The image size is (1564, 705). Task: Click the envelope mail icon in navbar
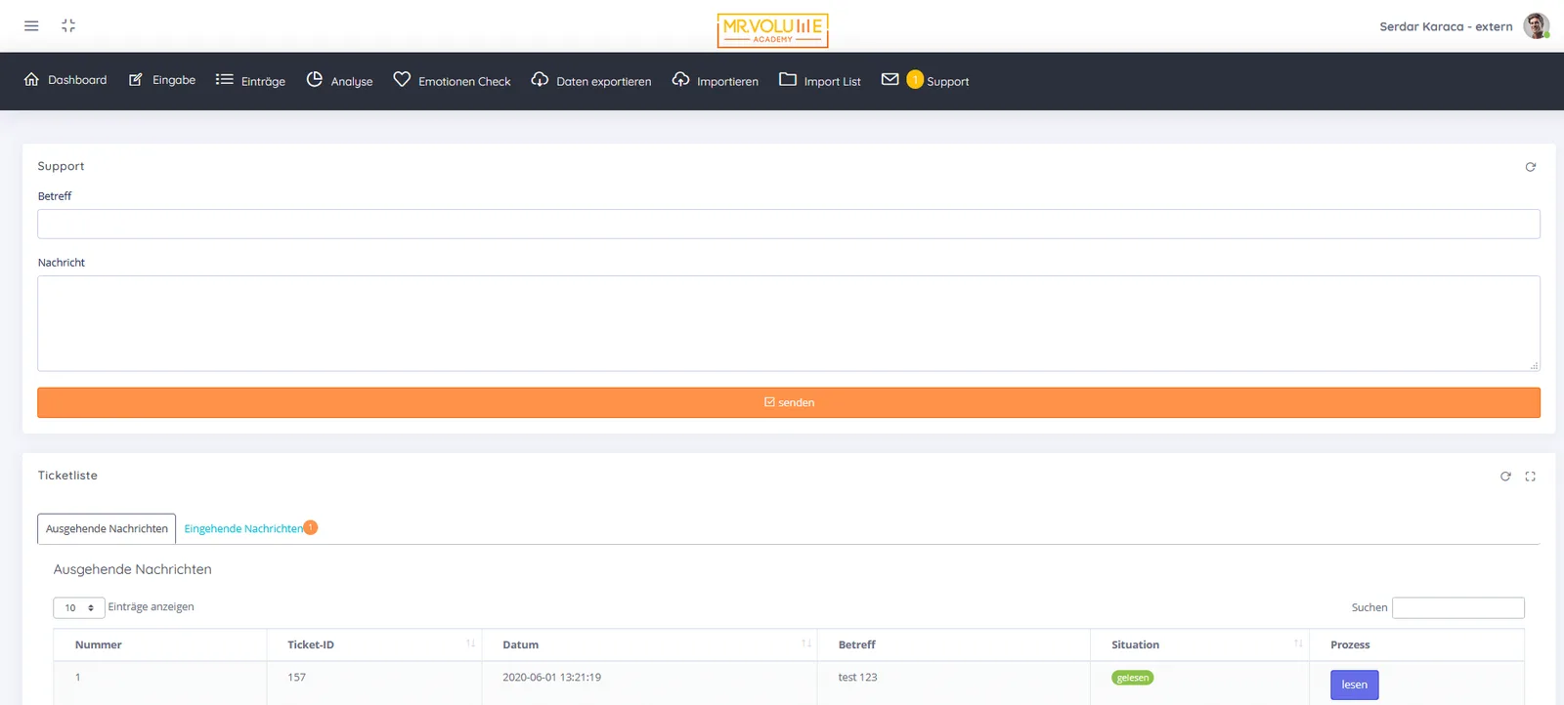pyautogui.click(x=890, y=79)
